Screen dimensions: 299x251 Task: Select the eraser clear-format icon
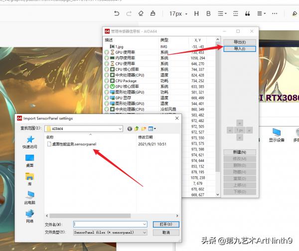[141, 13]
